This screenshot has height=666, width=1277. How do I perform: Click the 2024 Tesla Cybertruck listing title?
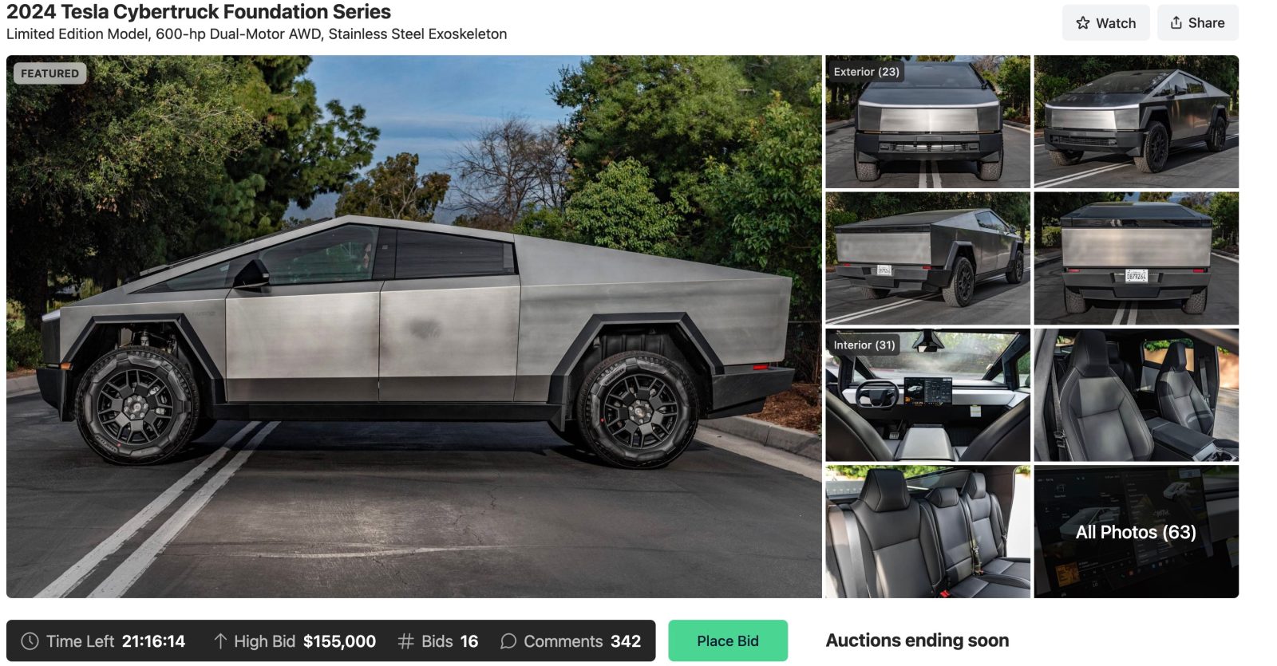(199, 12)
